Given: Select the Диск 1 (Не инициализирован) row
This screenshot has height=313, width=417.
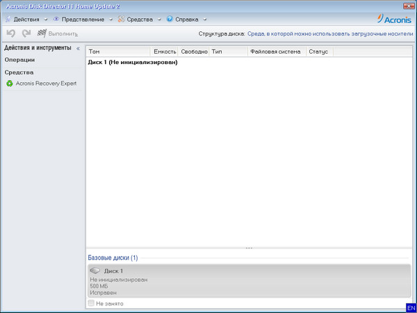Looking at the screenshot, I should tap(249, 63).
